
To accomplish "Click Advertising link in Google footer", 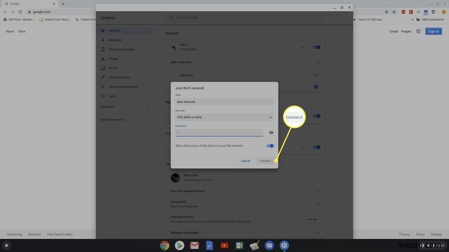I will [15, 234].
